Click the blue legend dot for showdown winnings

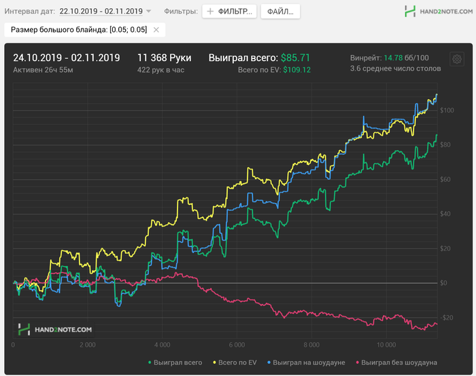269,362
